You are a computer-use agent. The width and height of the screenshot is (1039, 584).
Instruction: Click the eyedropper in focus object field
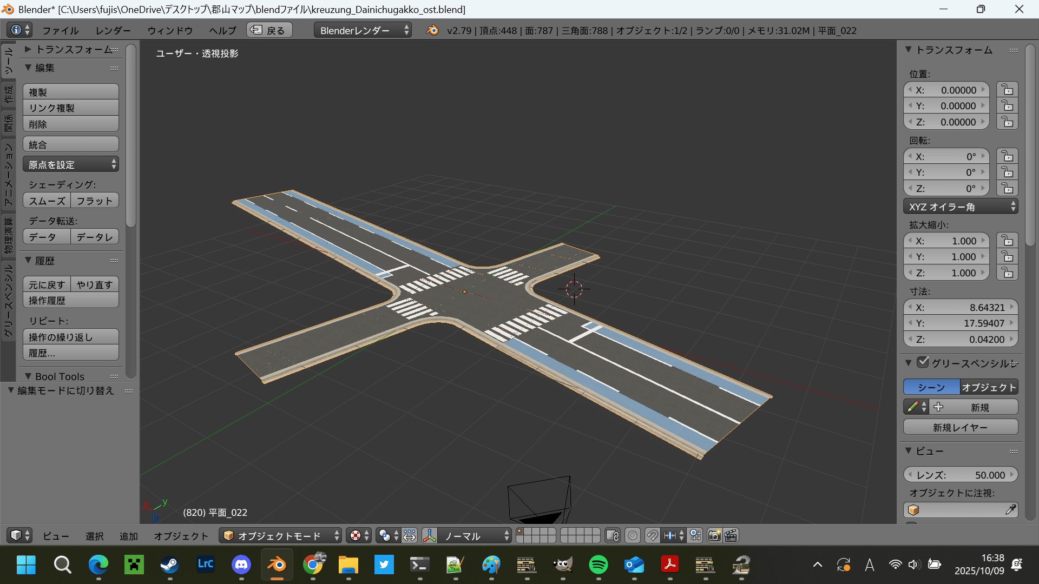coord(1010,510)
